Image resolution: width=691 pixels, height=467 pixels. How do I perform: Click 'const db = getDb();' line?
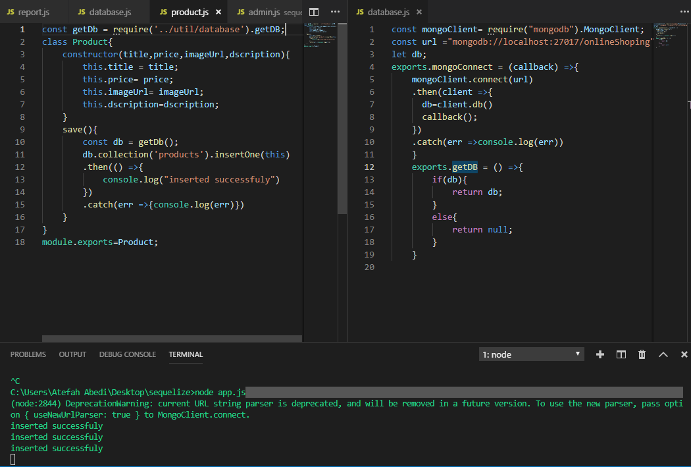click(x=130, y=142)
